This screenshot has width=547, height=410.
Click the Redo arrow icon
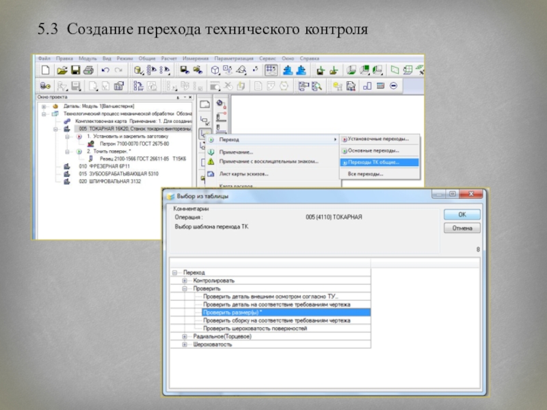click(118, 70)
